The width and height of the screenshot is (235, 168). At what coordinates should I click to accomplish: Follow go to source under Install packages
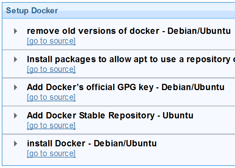51,70
